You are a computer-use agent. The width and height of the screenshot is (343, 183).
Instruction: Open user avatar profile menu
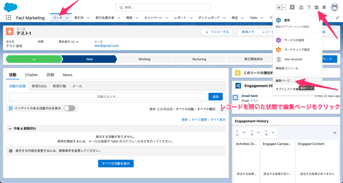click(x=334, y=7)
